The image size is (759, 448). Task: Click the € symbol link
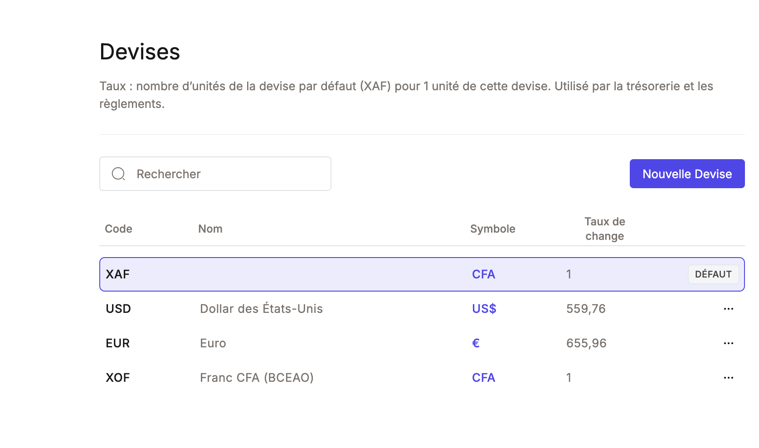[476, 343]
